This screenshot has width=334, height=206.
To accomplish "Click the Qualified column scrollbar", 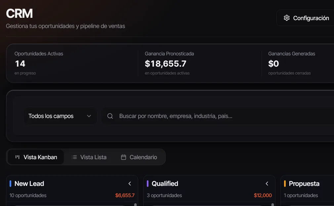I will pos(272,204).
